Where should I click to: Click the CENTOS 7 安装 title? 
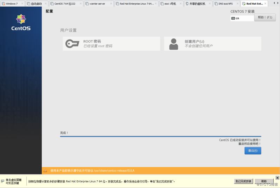click(x=242, y=12)
